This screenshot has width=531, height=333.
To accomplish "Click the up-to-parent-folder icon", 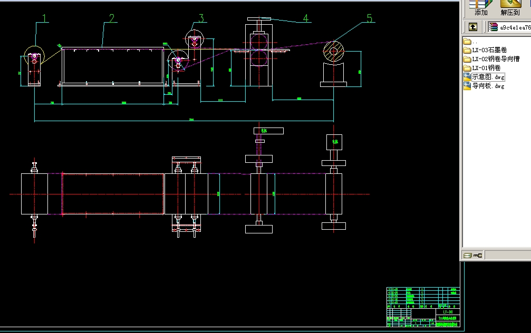I will pos(472,26).
